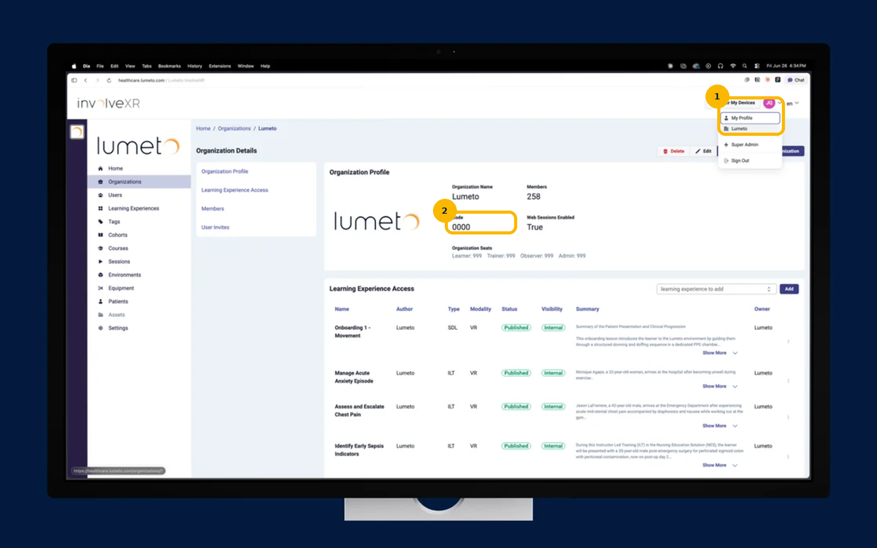
Task: Expand Show More for Onboarding 1 - Movement
Action: coord(720,353)
